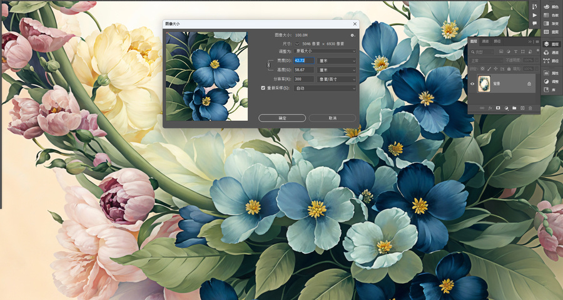The height and width of the screenshot is (300, 563).
Task: Select the Layers (图层) dock icon
Action: (x=550, y=44)
